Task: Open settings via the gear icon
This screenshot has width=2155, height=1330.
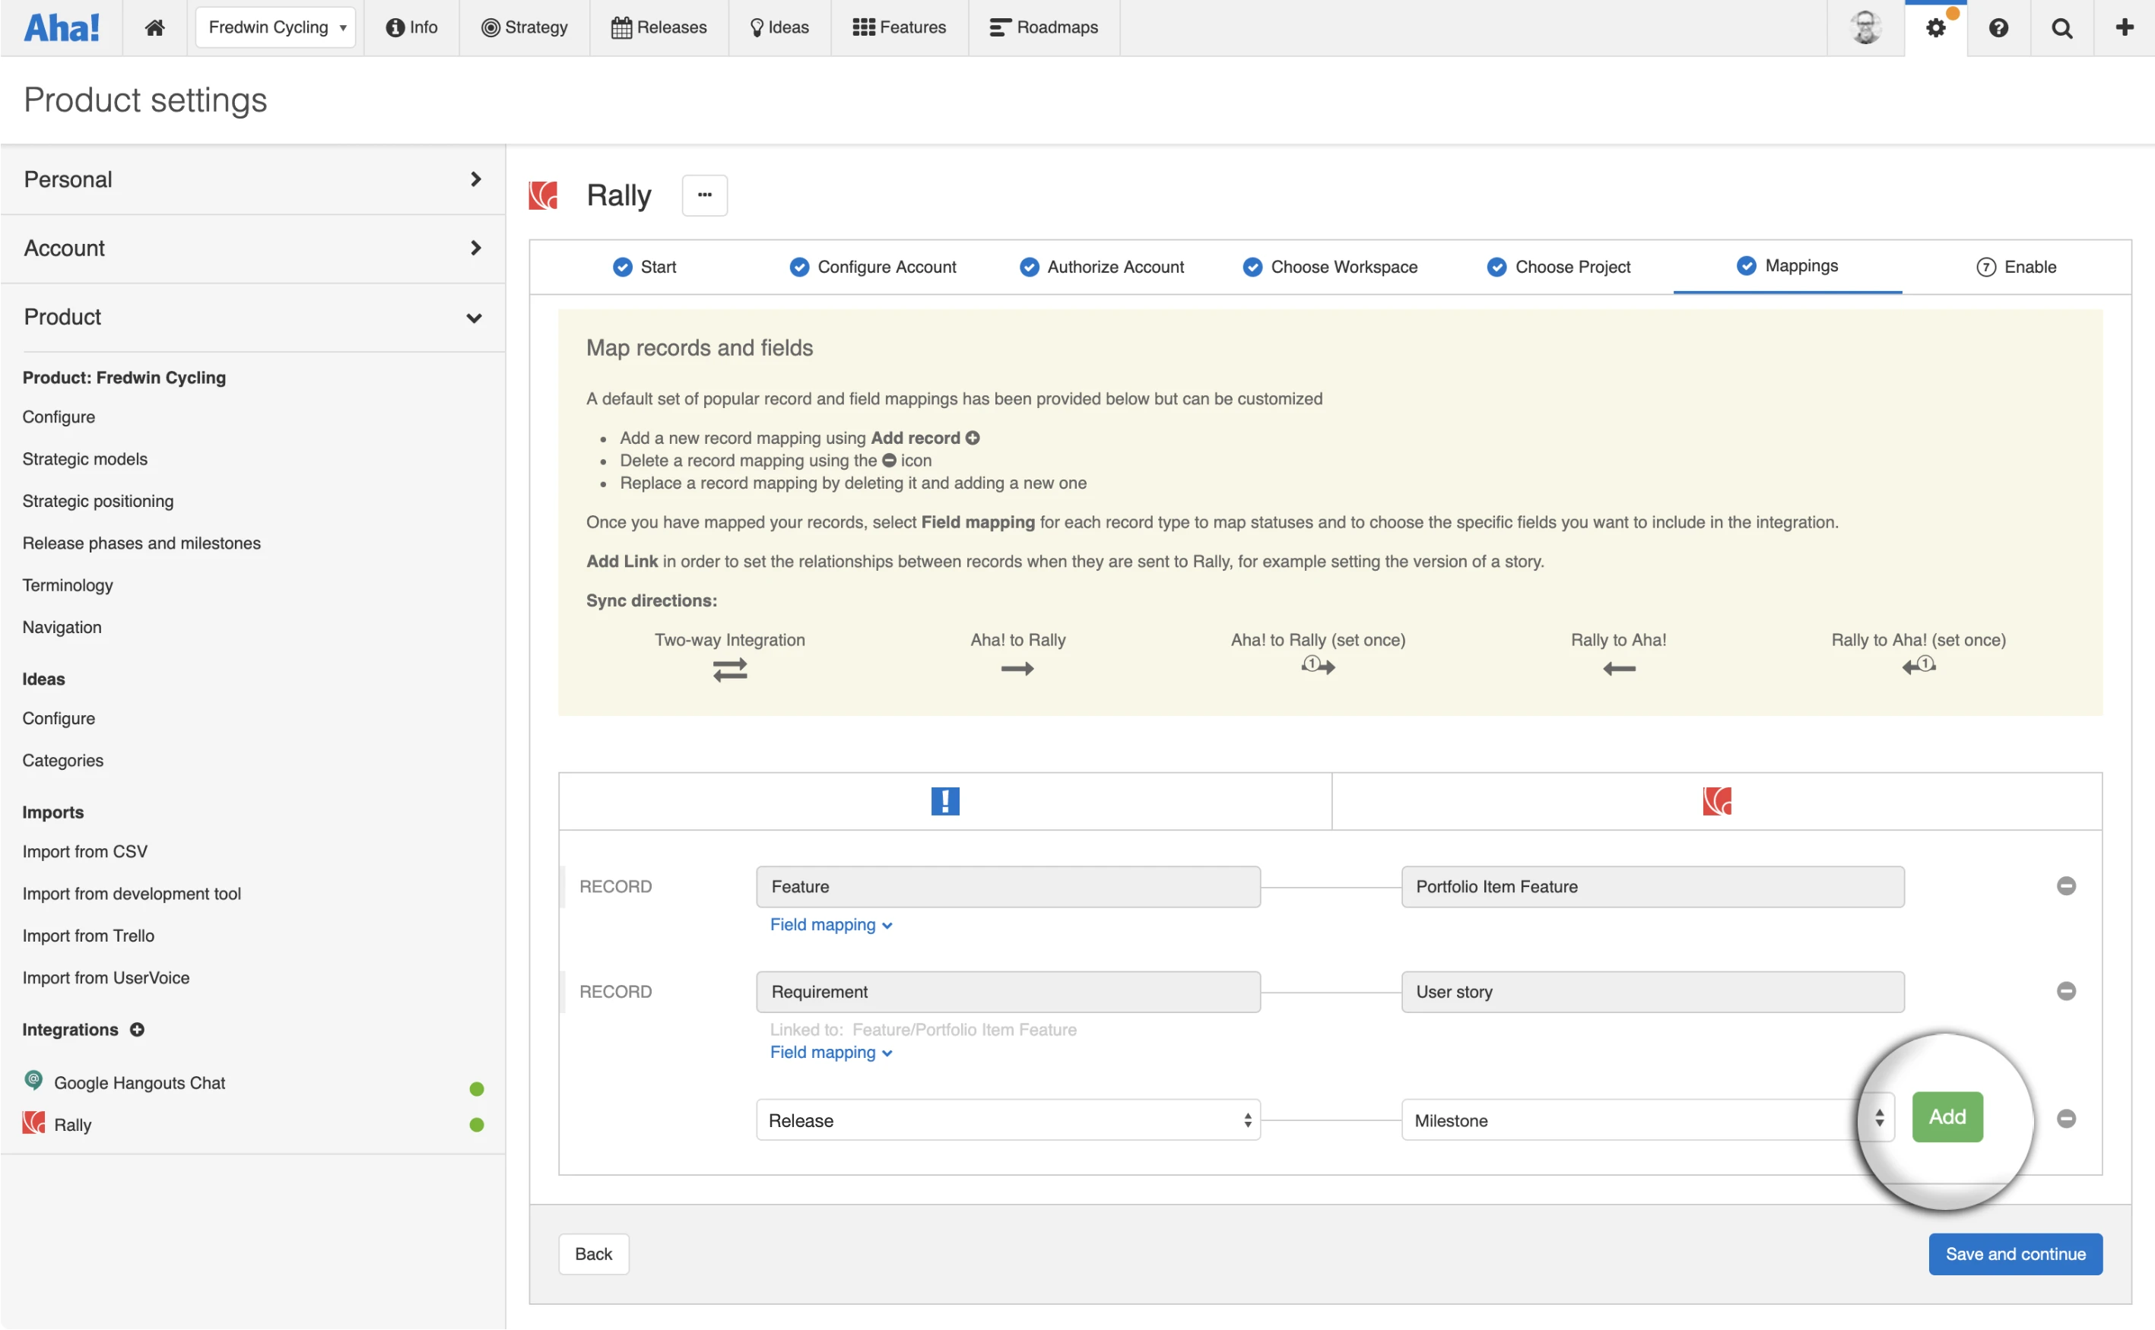Action: 1935,27
